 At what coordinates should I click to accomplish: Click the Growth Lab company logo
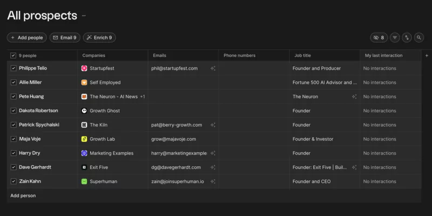click(84, 139)
